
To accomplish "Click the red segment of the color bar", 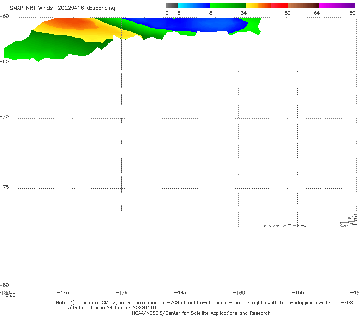I will [x=279, y=6].
